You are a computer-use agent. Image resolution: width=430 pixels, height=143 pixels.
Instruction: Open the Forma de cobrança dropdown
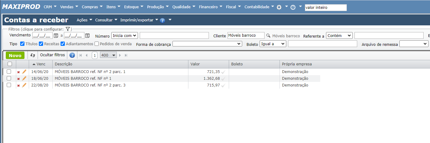point(207,44)
